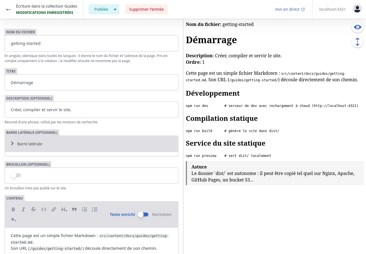Focus the Description input field

[91, 110]
